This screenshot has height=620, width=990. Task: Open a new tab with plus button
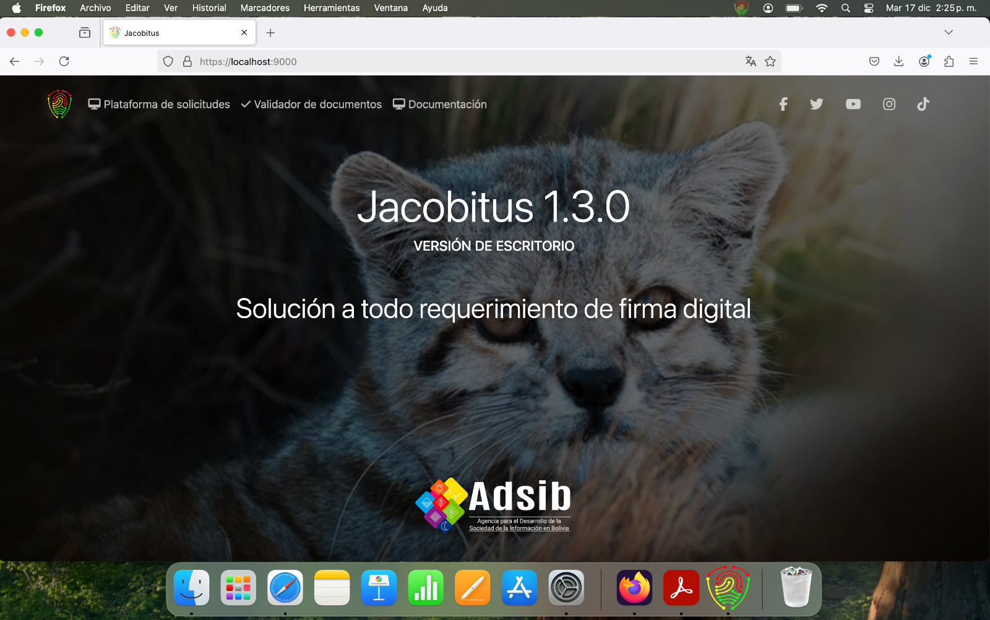coord(270,33)
